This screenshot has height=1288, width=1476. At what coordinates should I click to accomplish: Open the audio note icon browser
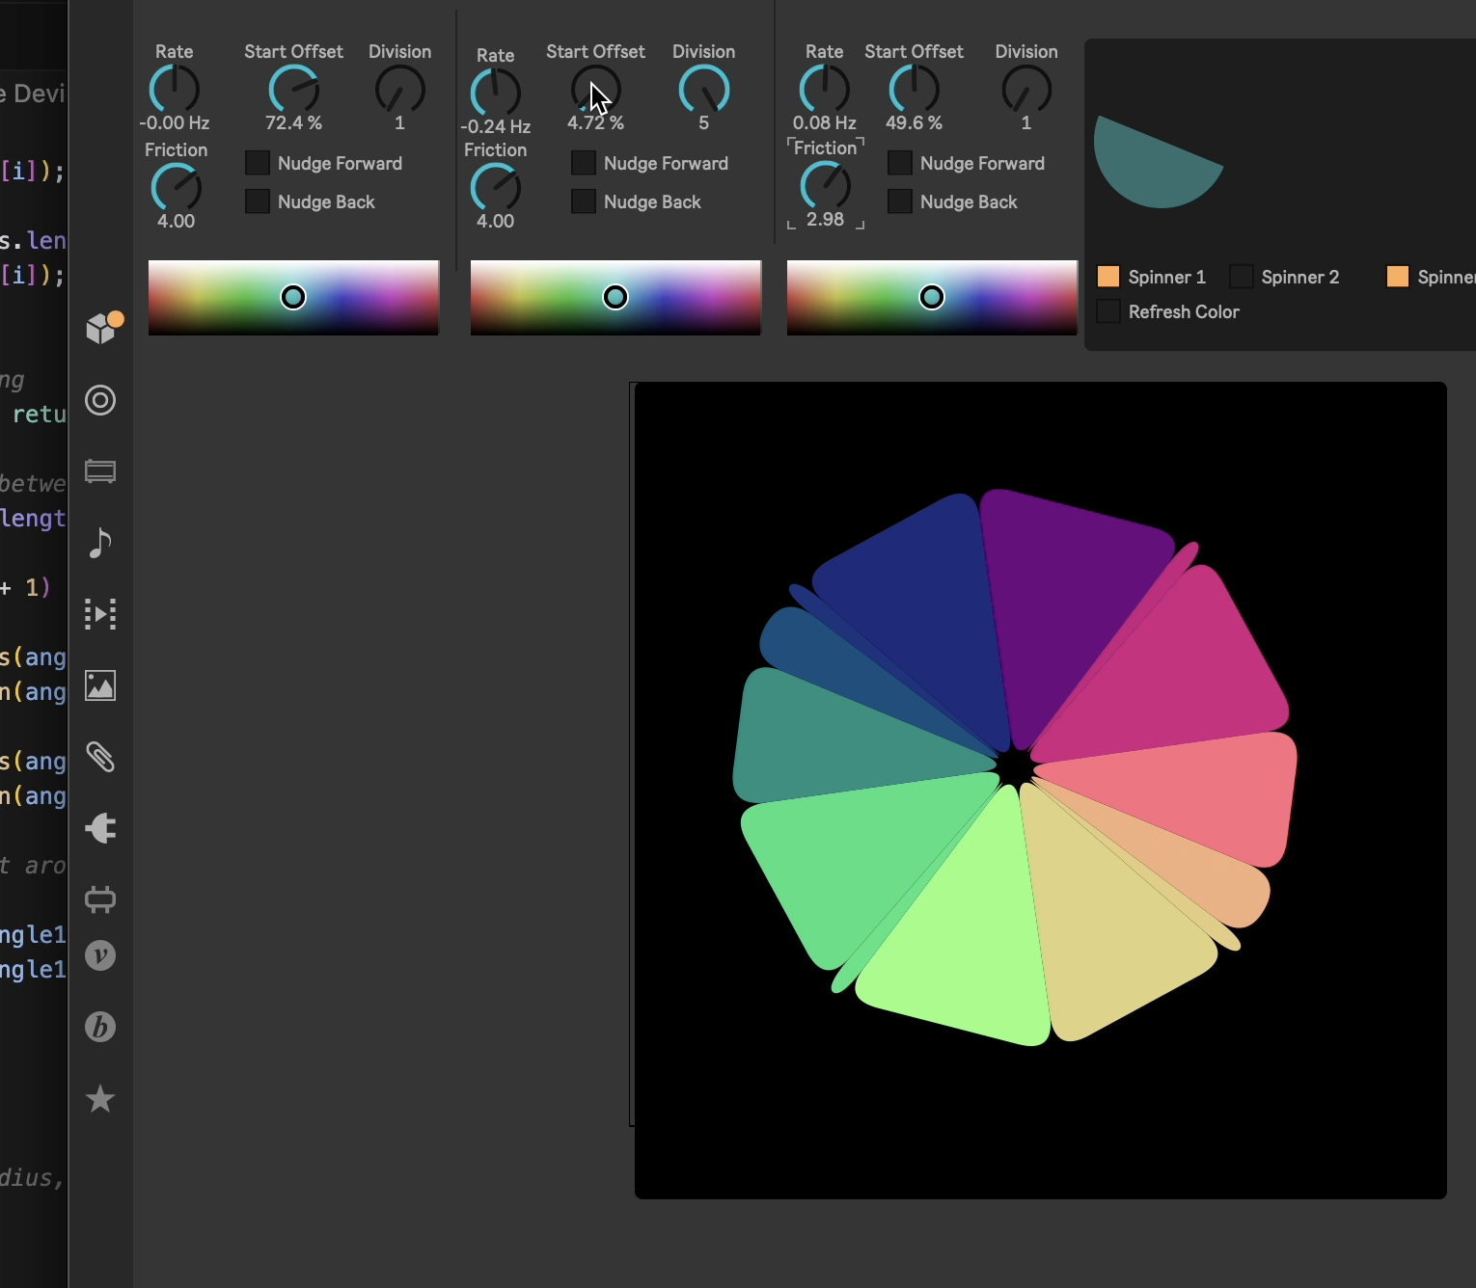click(100, 543)
